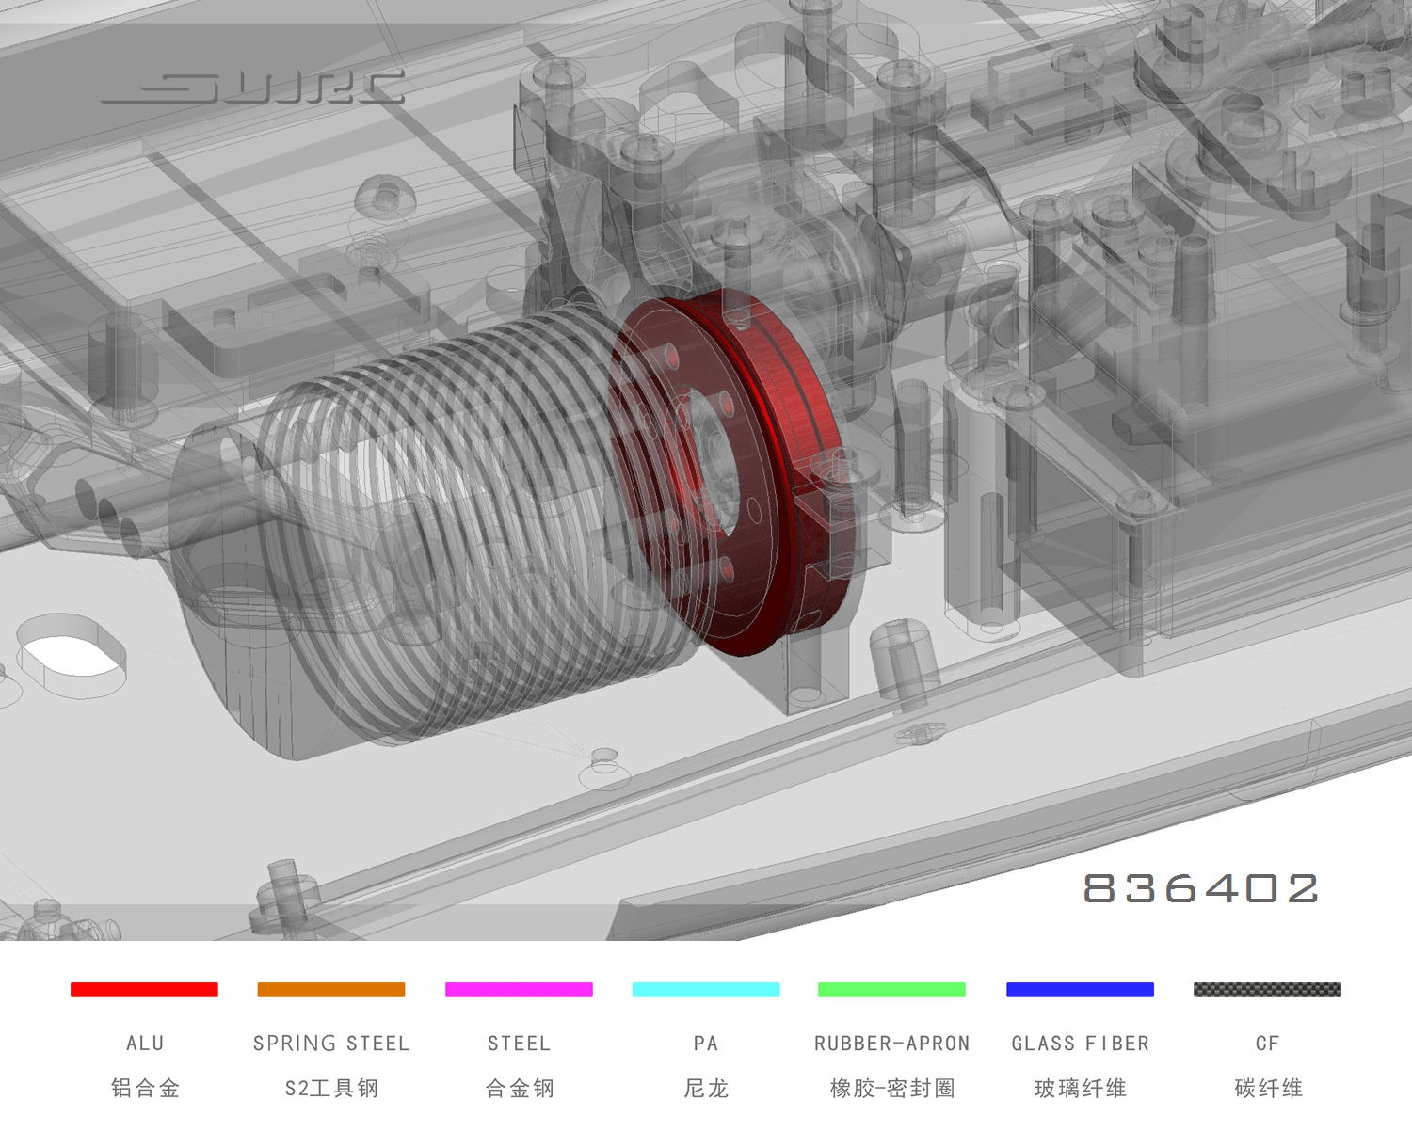Pick the carbon fiber pattern swatch

point(1267,990)
